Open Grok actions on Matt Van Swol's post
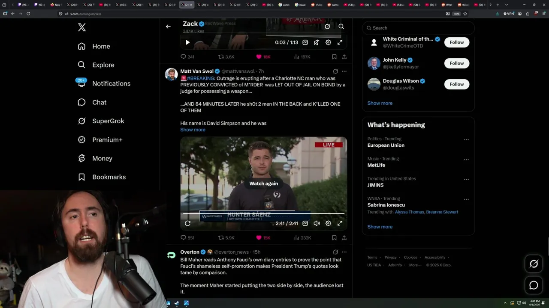549x308 pixels. click(x=335, y=71)
